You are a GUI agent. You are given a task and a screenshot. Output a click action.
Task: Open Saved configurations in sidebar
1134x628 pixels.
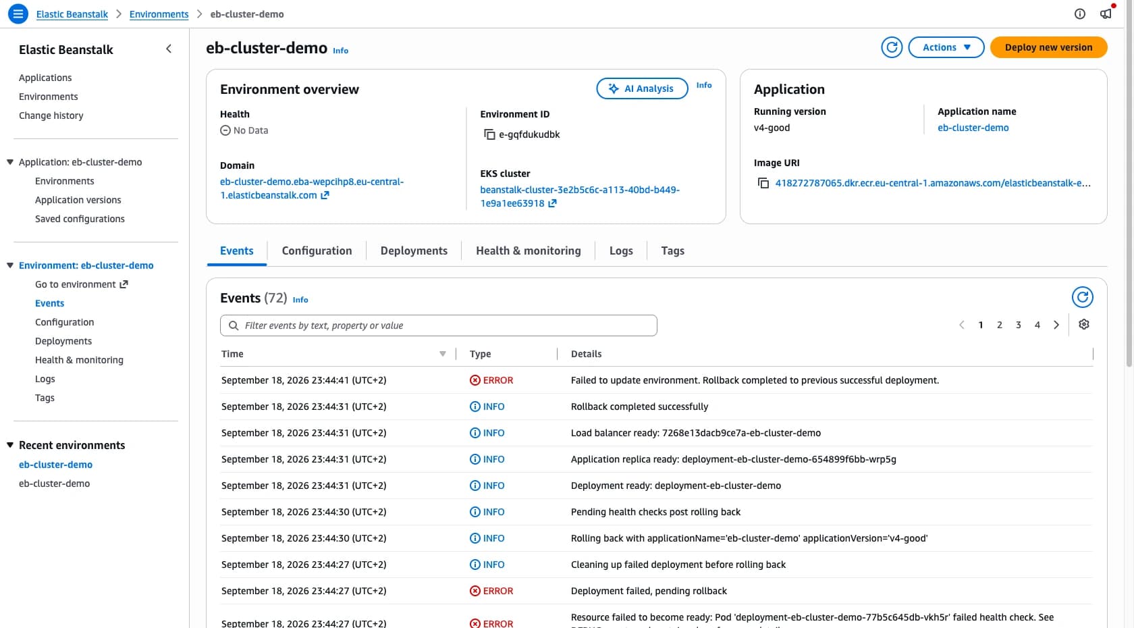click(80, 219)
